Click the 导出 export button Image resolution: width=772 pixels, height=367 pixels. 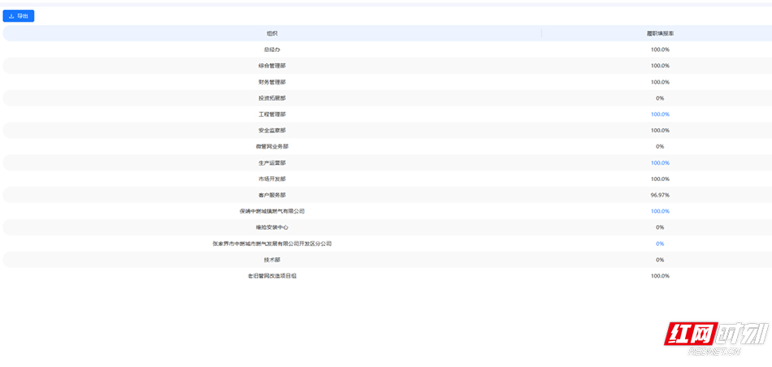pos(19,16)
